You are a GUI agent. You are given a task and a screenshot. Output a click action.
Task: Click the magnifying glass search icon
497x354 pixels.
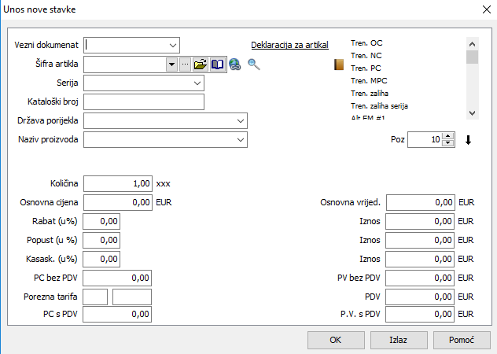point(253,65)
